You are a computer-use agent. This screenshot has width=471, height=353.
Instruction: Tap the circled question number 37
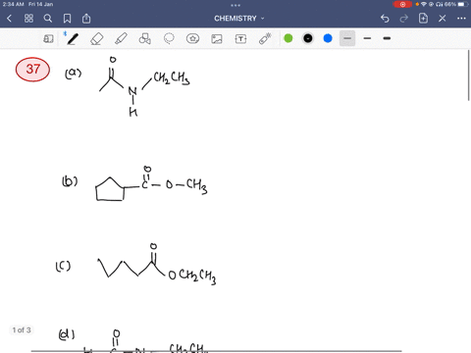pos(32,70)
